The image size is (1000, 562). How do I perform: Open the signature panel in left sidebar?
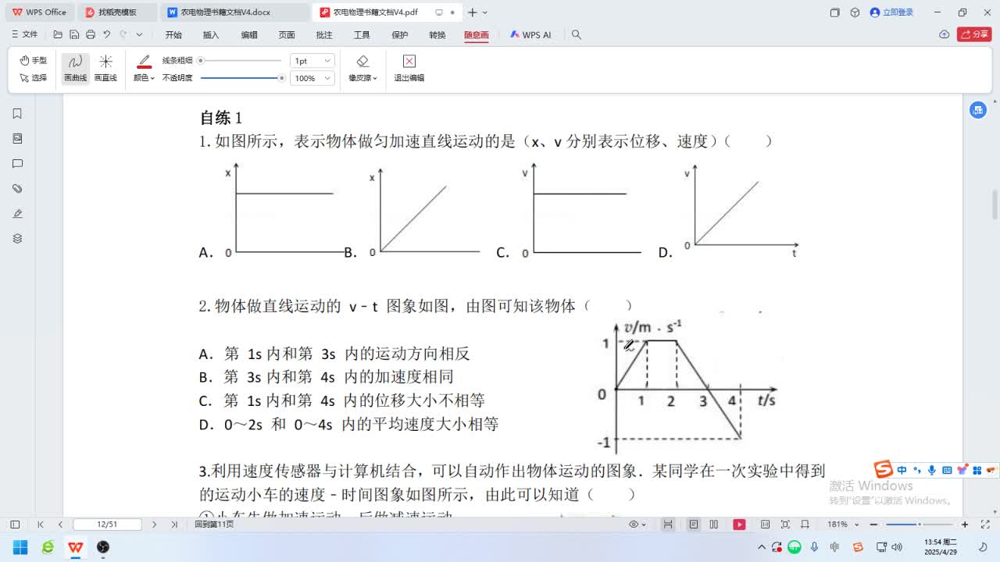tap(17, 214)
